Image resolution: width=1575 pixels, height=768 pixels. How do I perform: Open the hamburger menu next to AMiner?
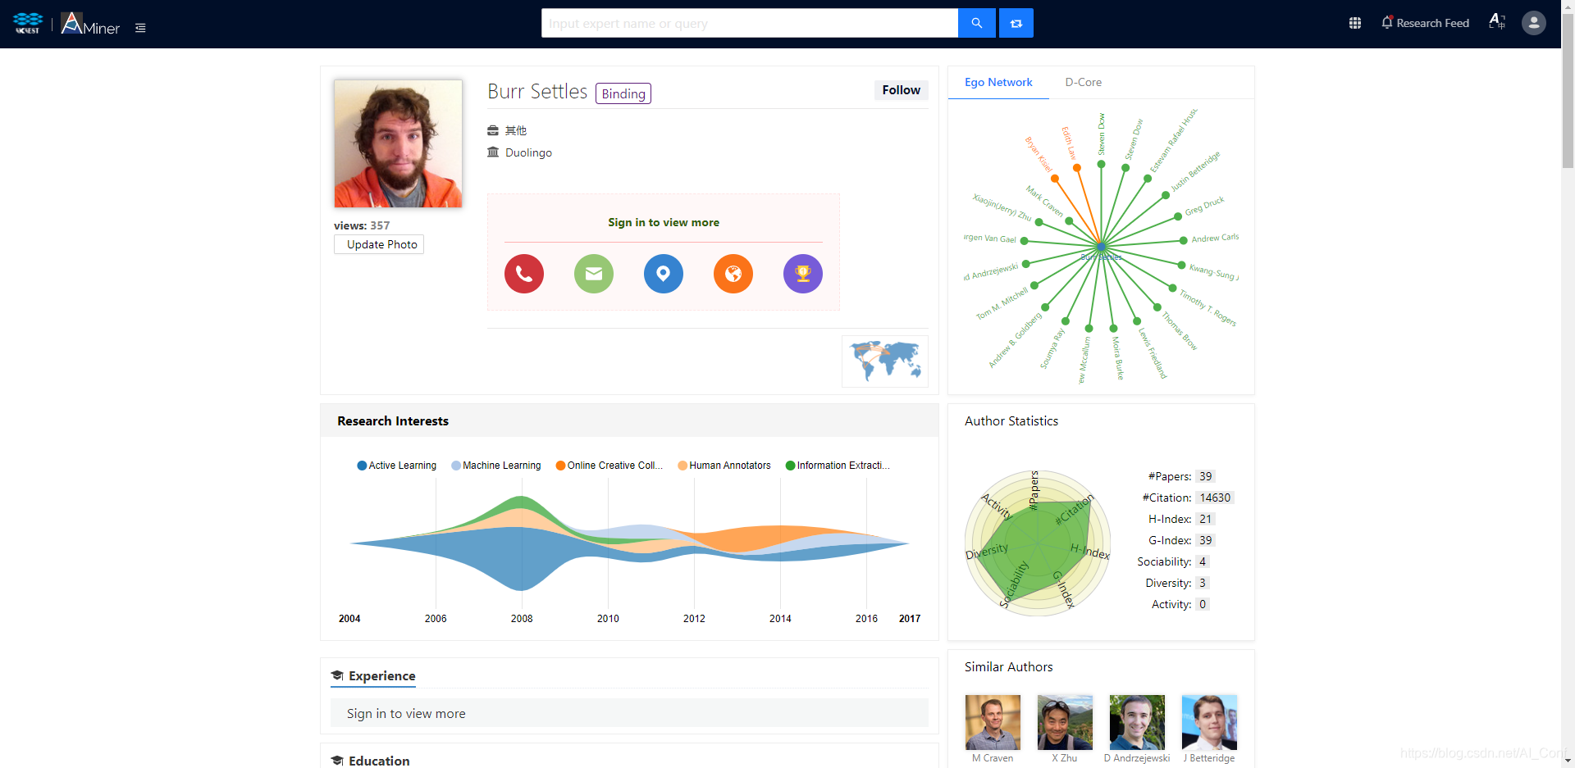click(140, 28)
